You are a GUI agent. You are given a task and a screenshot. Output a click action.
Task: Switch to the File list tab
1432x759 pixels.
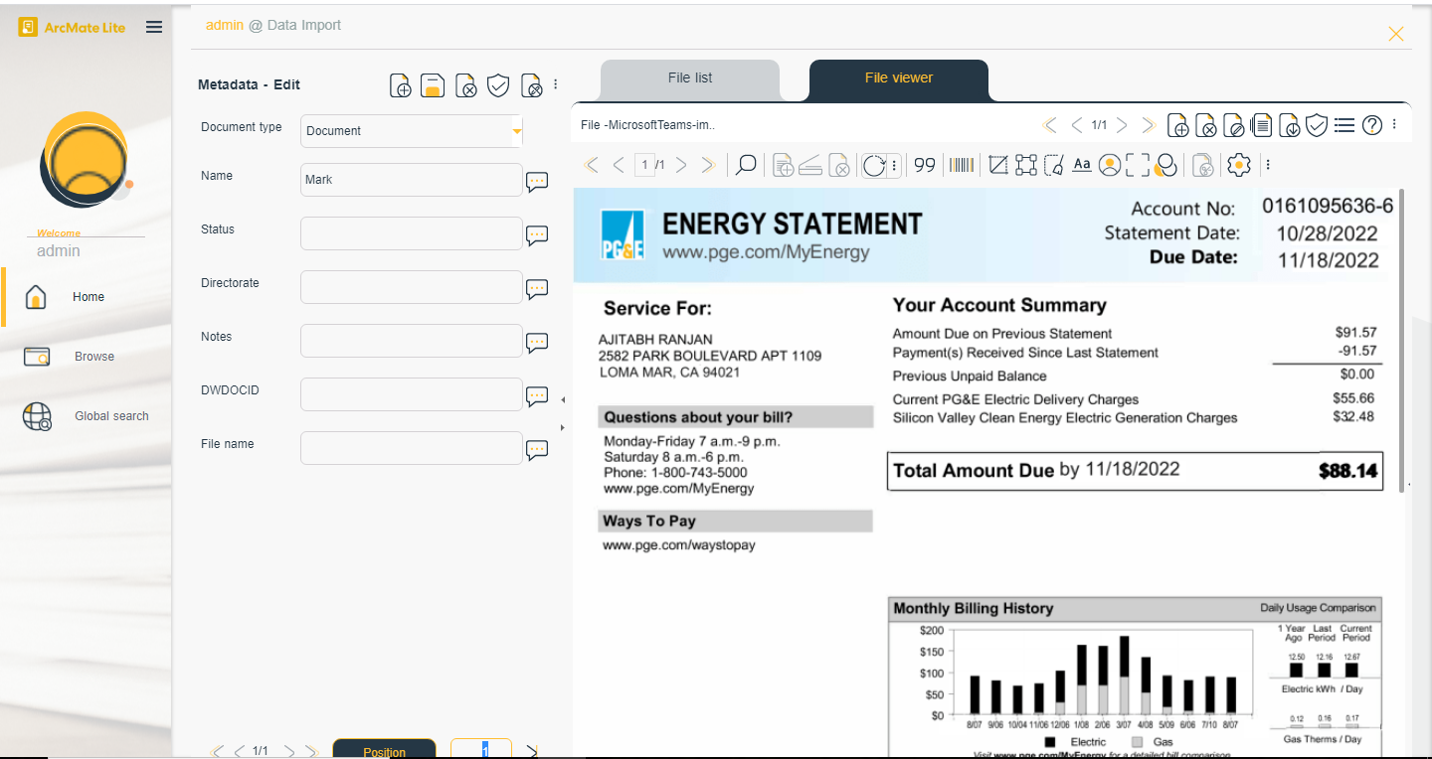click(690, 78)
